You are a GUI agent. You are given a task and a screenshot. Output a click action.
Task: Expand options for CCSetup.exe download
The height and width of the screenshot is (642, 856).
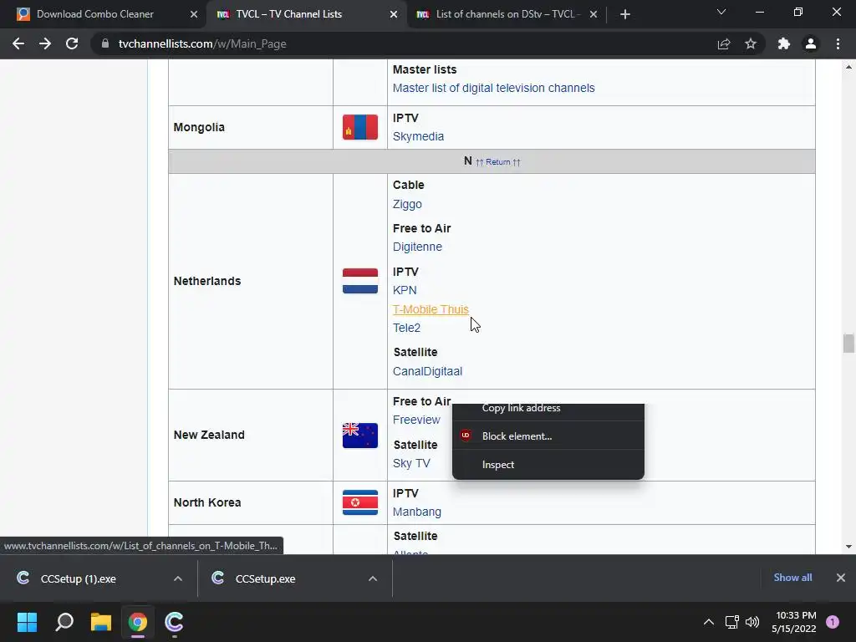(x=373, y=578)
